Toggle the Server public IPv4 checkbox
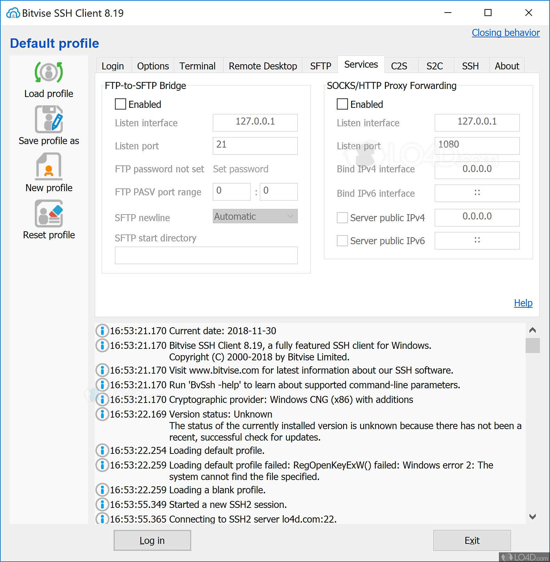Viewport: 550px width, 562px height. click(x=342, y=218)
